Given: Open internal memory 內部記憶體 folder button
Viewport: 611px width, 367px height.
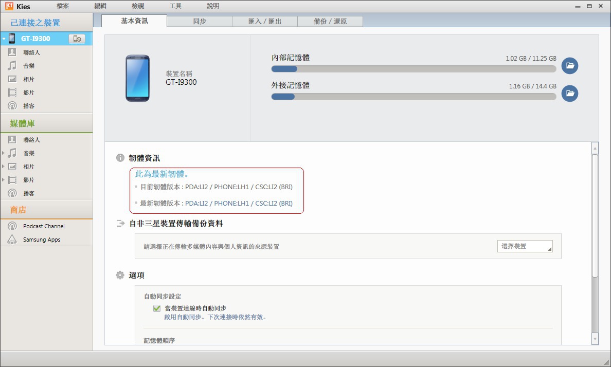Looking at the screenshot, I should [570, 65].
